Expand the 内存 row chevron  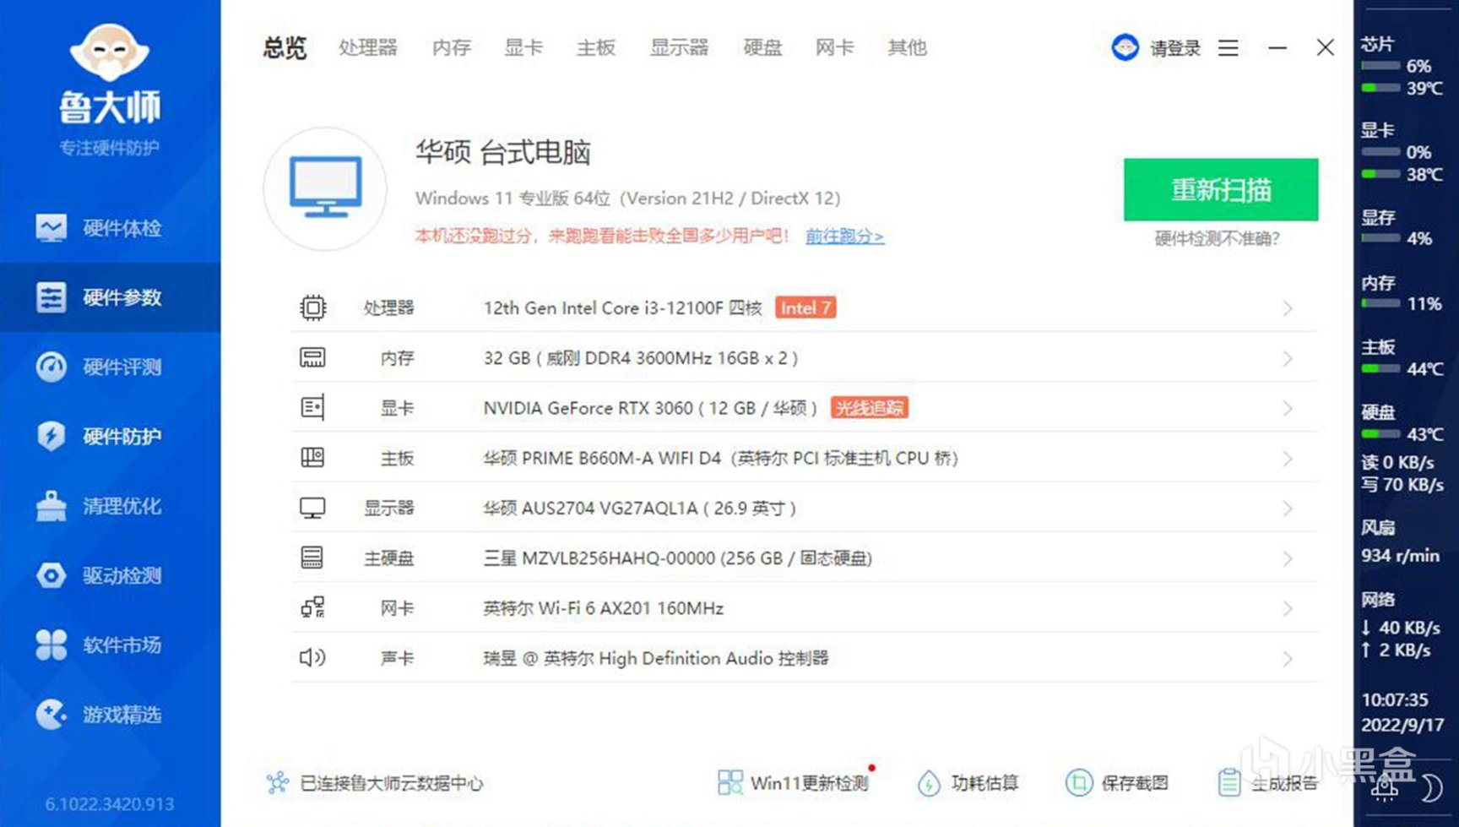pos(1287,358)
